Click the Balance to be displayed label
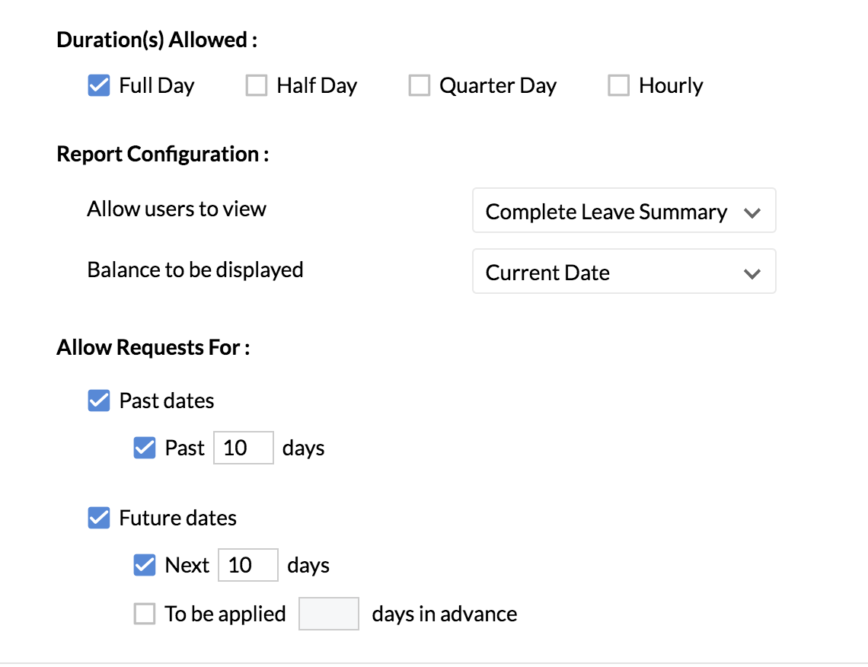Viewport: 868px width, 667px height. [195, 270]
